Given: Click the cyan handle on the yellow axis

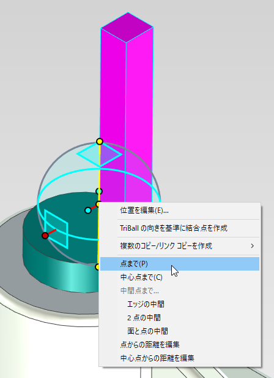Looking at the screenshot, I should [x=99, y=191].
